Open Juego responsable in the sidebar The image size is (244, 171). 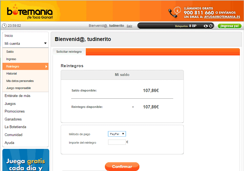click(x=19, y=88)
